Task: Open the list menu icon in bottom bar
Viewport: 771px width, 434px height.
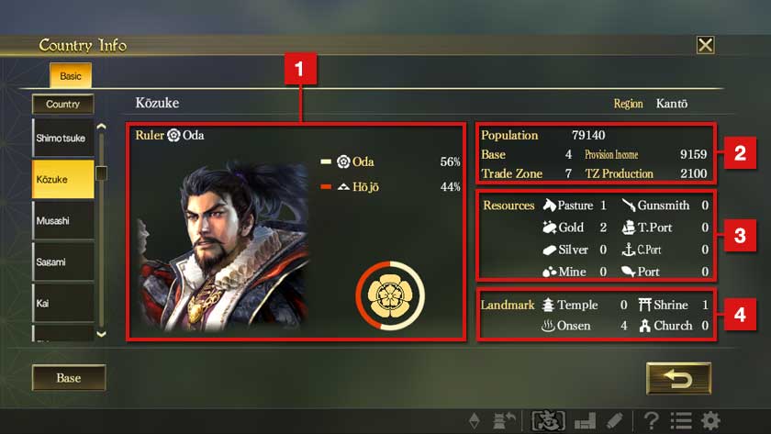Action: click(x=681, y=421)
